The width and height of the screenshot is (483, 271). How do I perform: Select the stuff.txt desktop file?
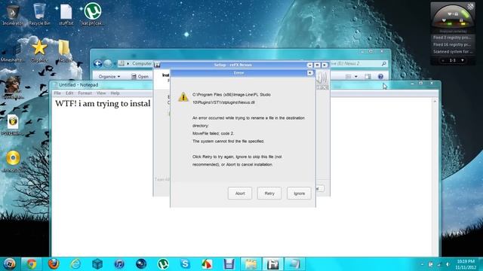click(x=66, y=14)
